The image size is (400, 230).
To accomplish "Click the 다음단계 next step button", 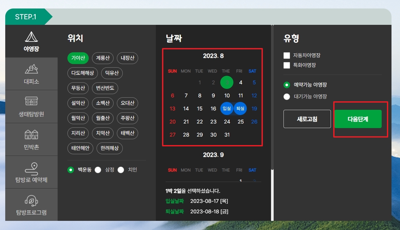I will (358, 119).
